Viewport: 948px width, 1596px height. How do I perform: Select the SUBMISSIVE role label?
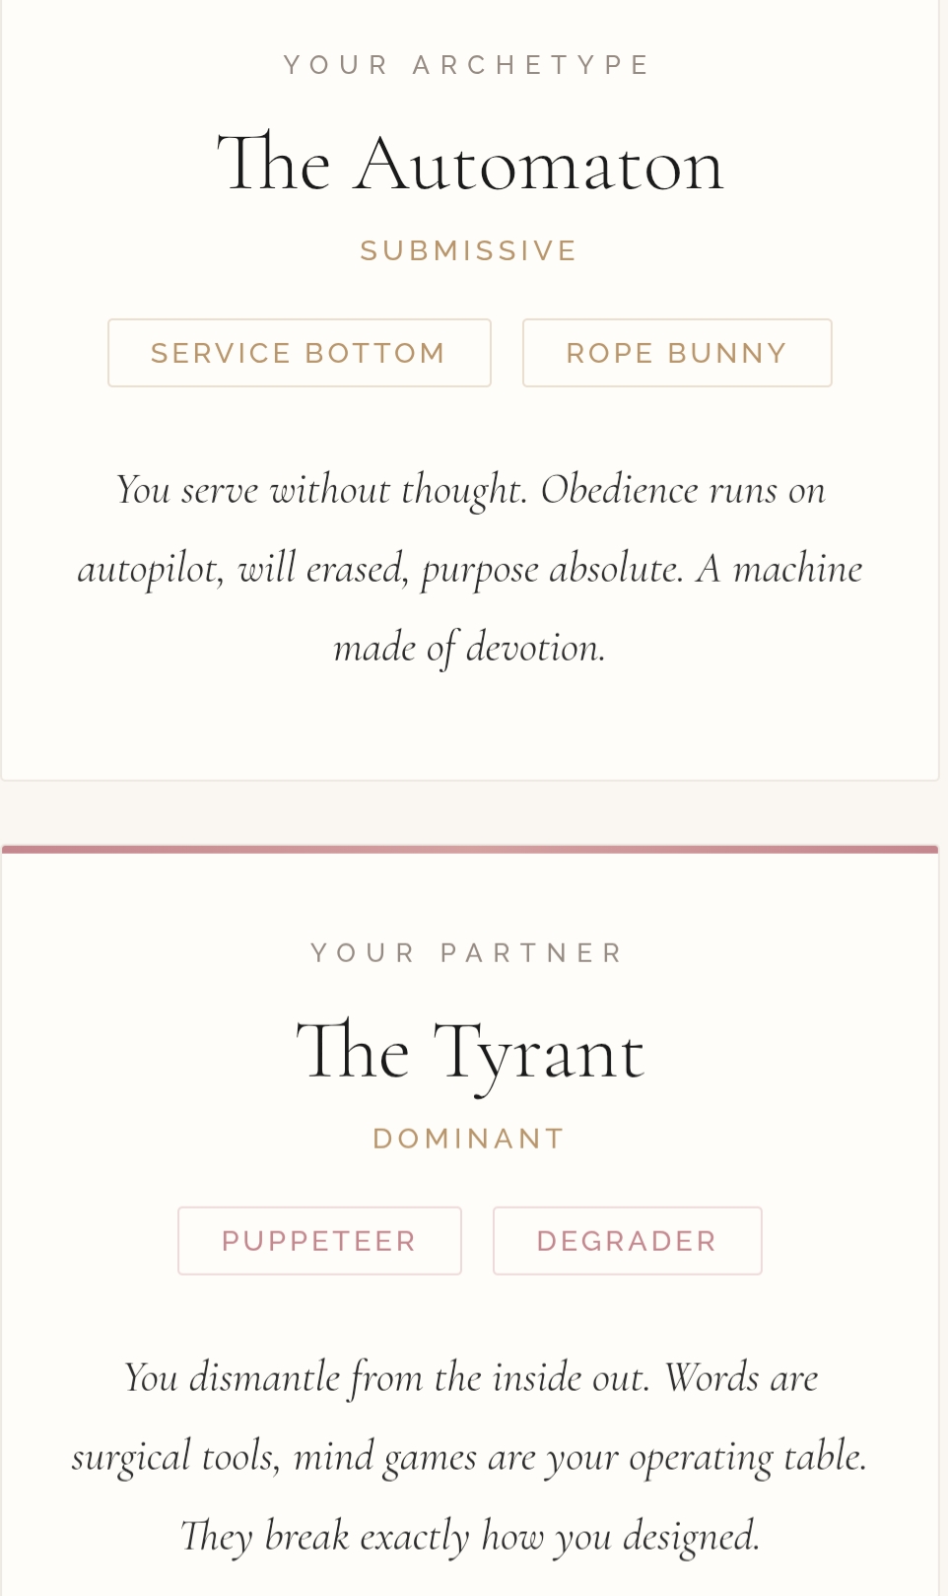(469, 251)
